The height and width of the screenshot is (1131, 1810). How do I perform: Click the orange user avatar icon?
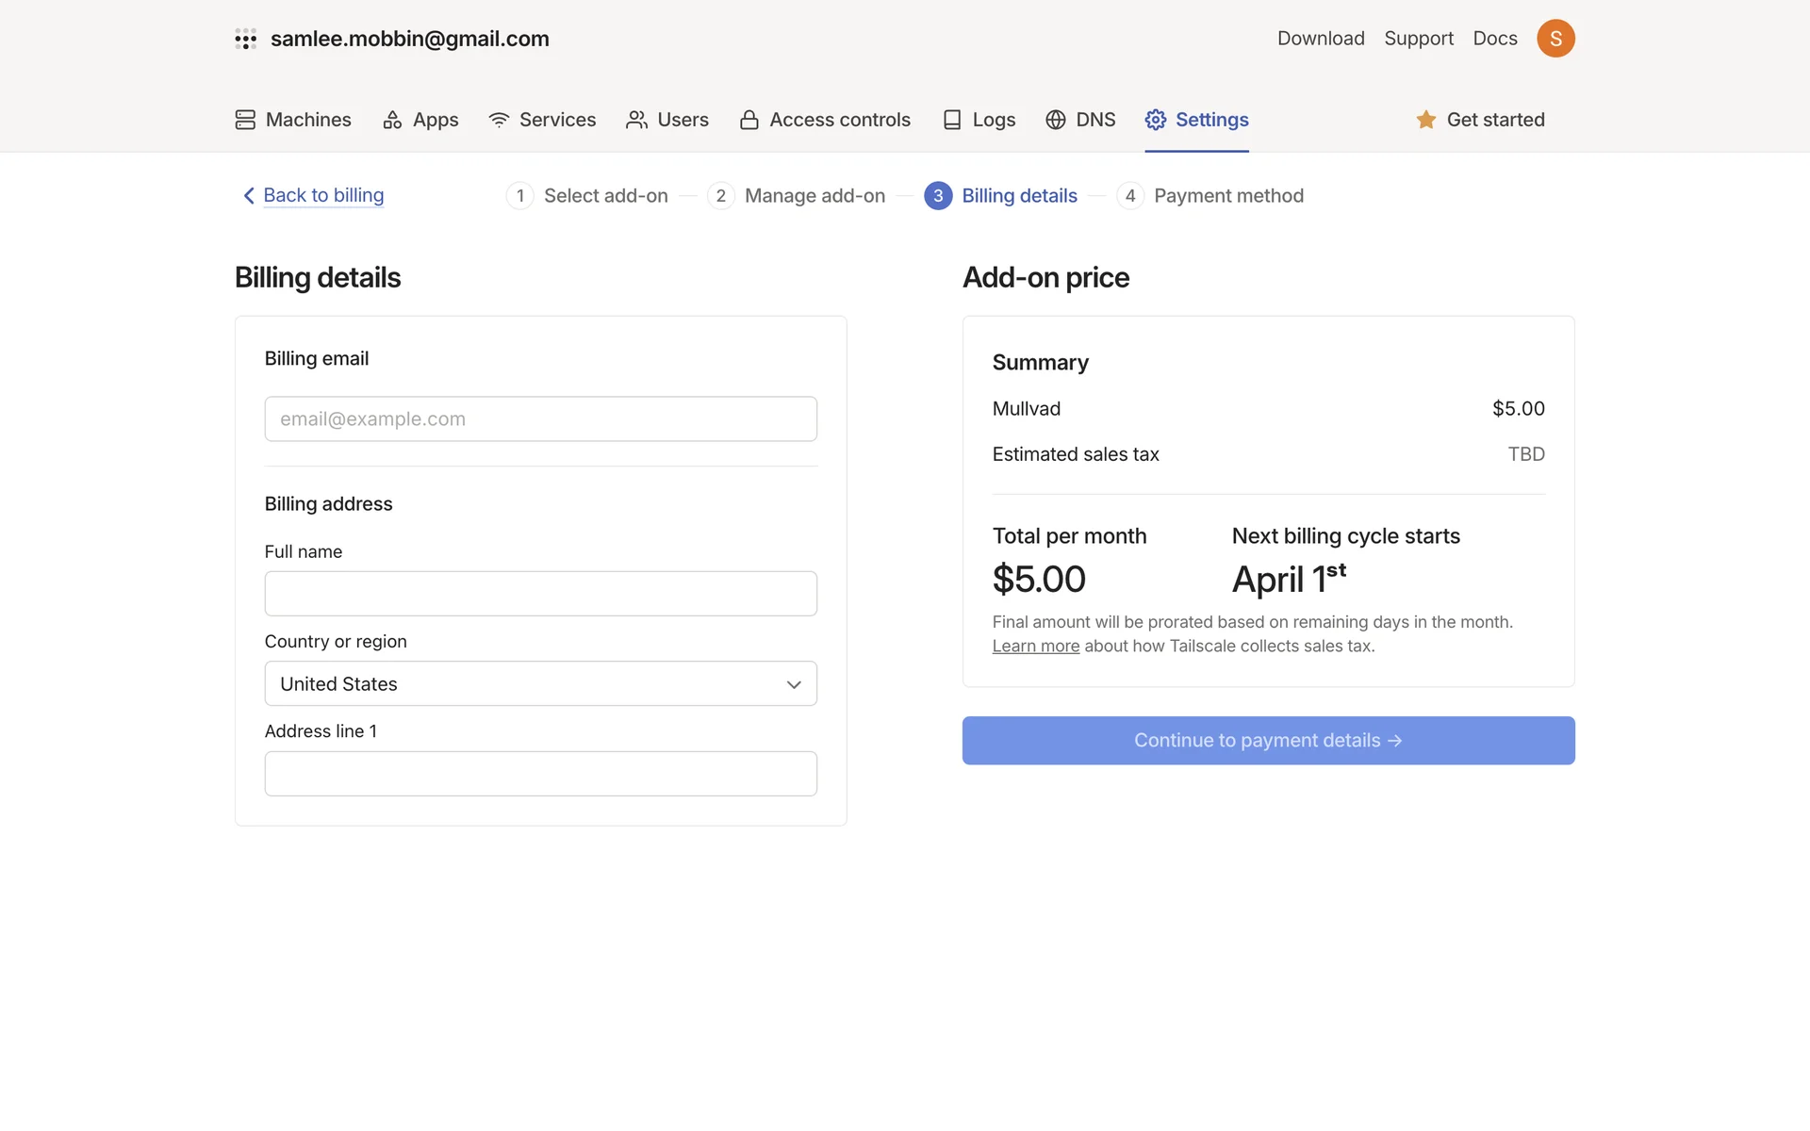click(1555, 39)
